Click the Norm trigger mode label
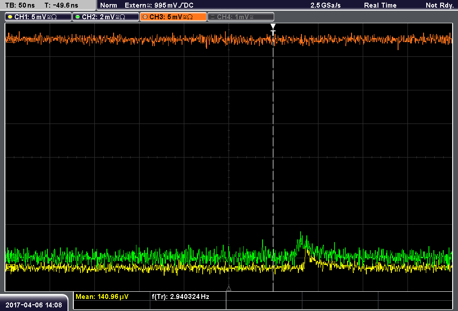Image resolution: width=458 pixels, height=311 pixels. pyautogui.click(x=109, y=5)
